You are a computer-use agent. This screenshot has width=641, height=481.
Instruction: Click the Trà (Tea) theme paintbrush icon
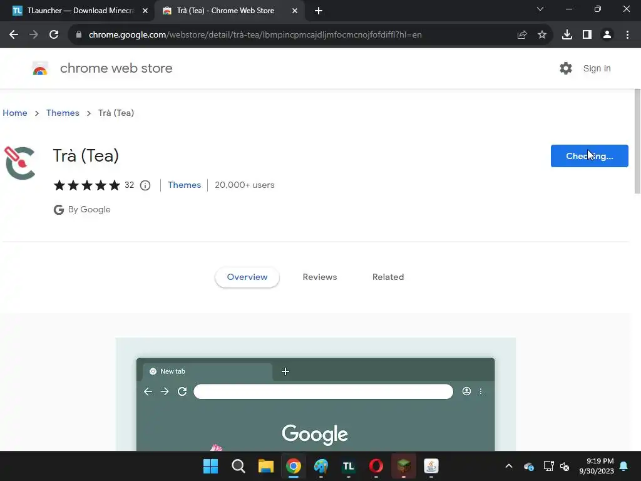pos(19,163)
